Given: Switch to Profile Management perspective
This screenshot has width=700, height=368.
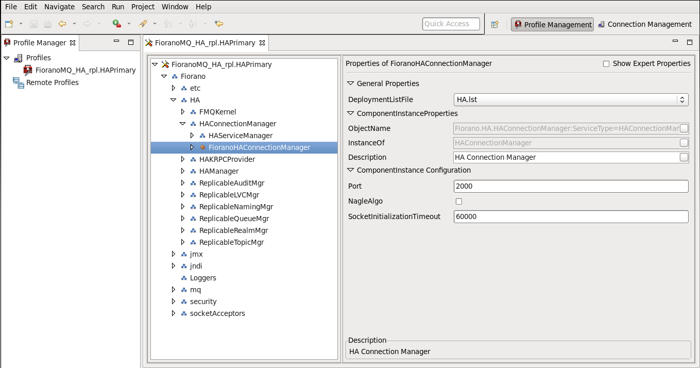Looking at the screenshot, I should 552,24.
